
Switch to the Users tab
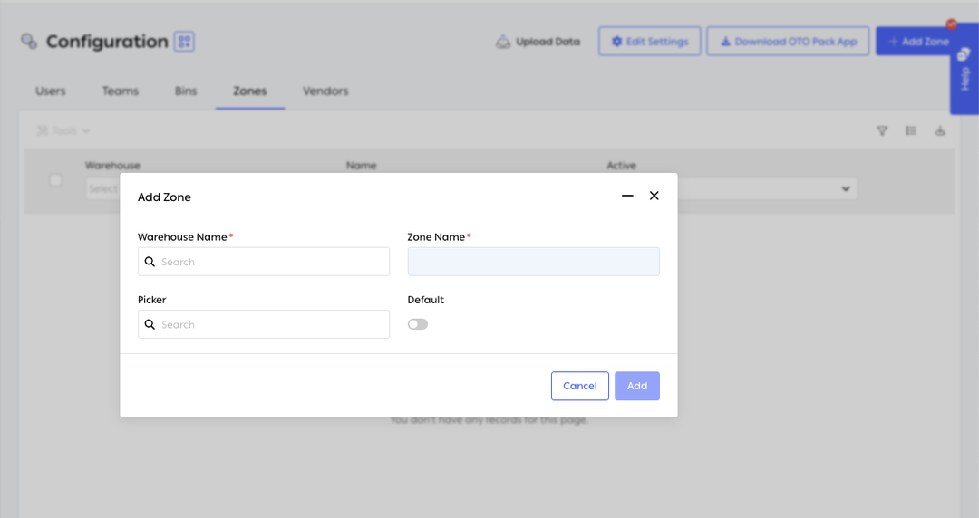pyautogui.click(x=51, y=91)
